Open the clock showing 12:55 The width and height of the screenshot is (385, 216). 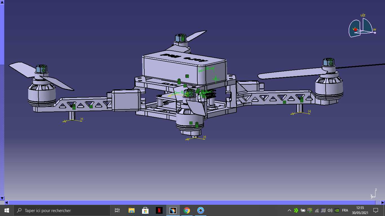[x=360, y=210]
